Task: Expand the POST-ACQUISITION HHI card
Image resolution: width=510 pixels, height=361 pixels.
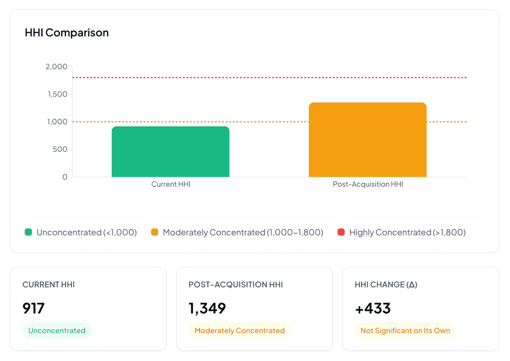Action: coord(254,309)
